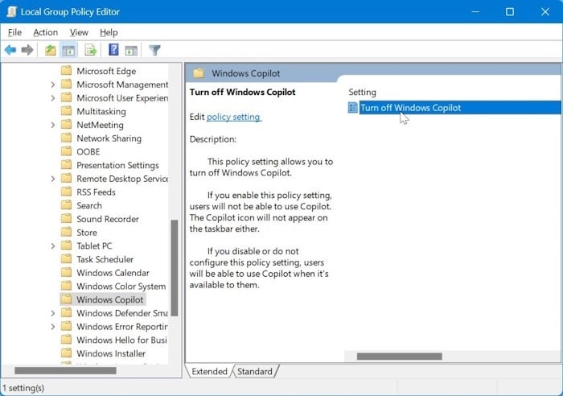Viewport: 563px width, 396px height.
Task: Open the View menu
Action: [x=79, y=32]
